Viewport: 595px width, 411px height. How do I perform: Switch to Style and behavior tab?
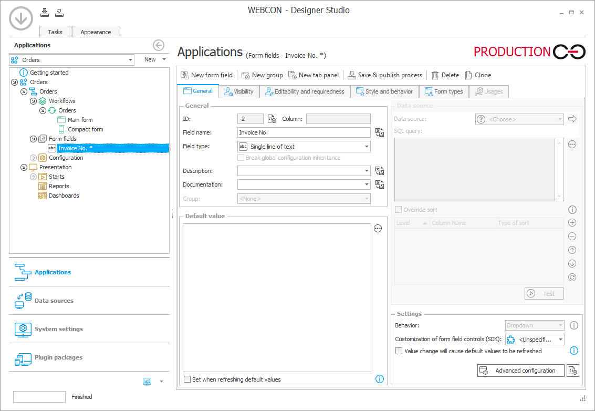(384, 91)
